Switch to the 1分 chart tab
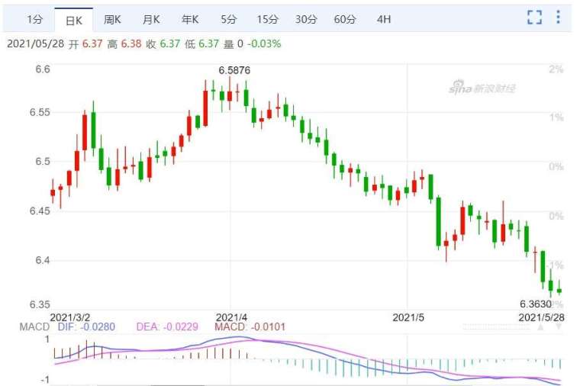 tap(35, 19)
